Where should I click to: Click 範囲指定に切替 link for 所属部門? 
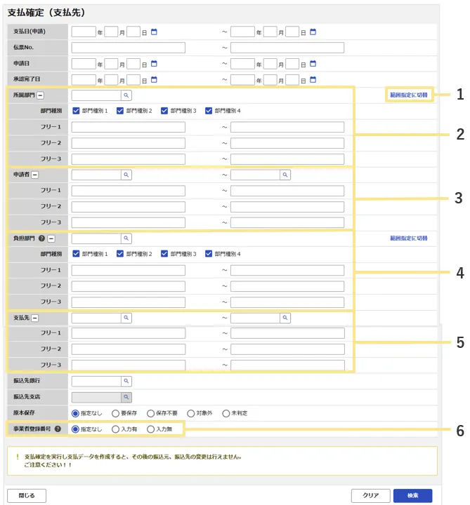coord(409,95)
